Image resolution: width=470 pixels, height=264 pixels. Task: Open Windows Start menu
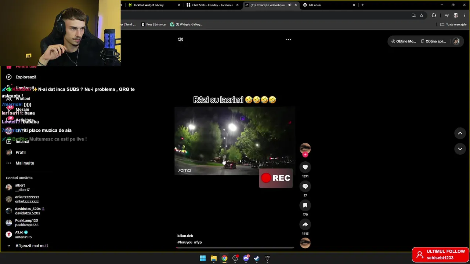pos(203,258)
